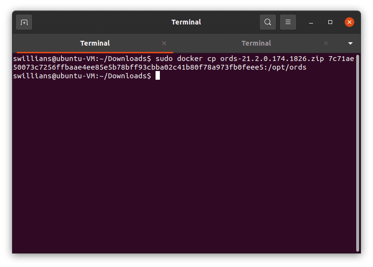The width and height of the screenshot is (373, 267).
Task: Switch to the second Terminal tab
Action: (256, 43)
